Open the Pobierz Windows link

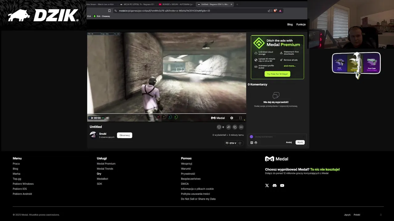23,184
